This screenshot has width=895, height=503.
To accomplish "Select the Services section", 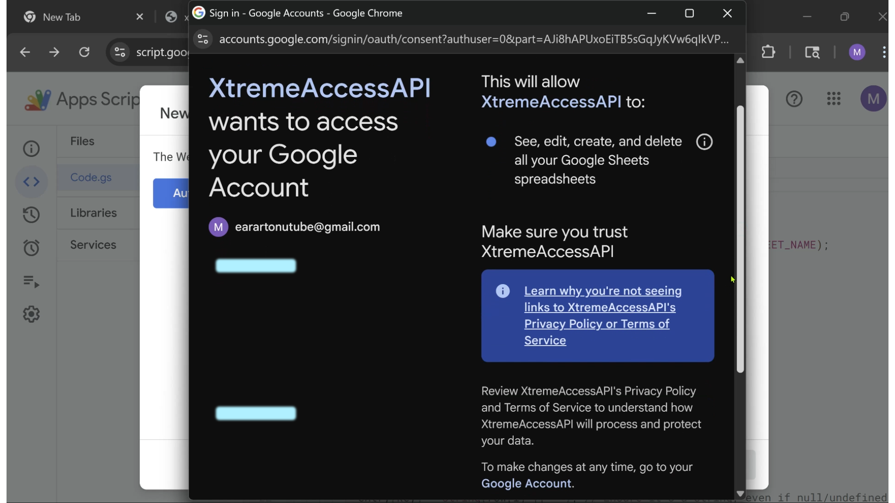I will (x=93, y=245).
